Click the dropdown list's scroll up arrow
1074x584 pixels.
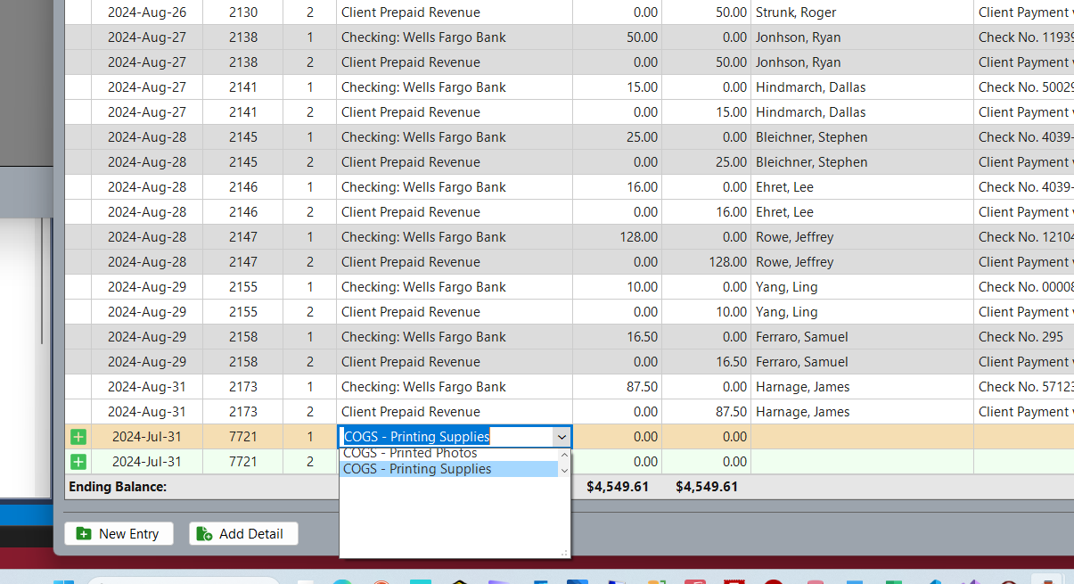click(563, 455)
